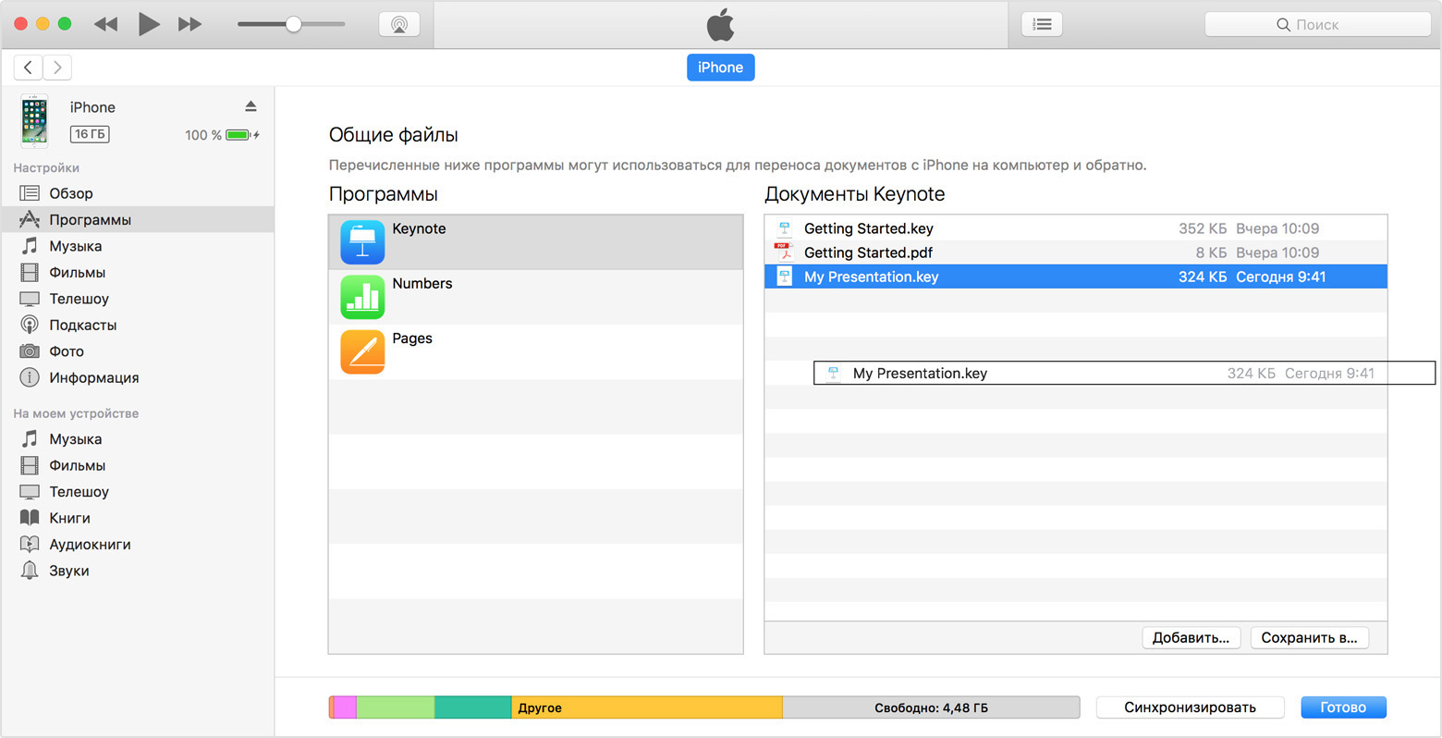Click the file icon of Getting Started.key

[784, 228]
